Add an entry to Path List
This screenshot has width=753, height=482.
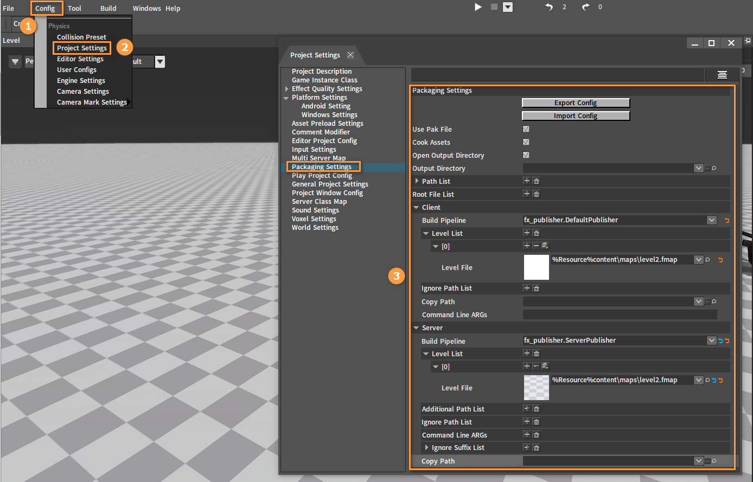[527, 181]
